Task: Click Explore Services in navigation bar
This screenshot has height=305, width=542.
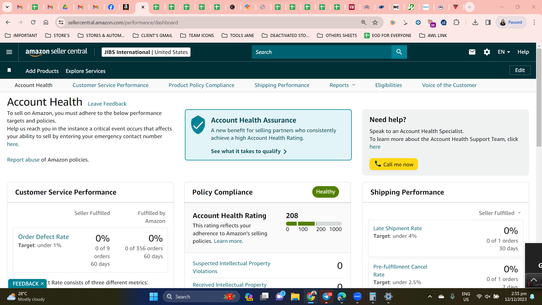Action: pos(86,71)
